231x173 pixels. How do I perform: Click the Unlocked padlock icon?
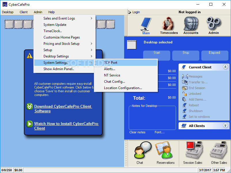(185, 94)
